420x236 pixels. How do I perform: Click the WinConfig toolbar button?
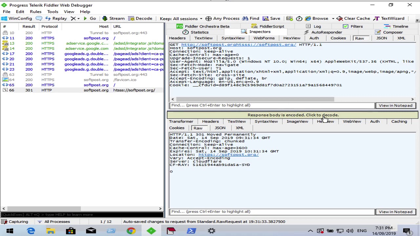pos(17,18)
